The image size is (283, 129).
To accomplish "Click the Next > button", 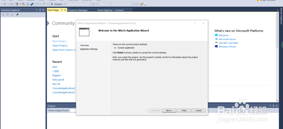I will pyautogui.click(x=169, y=110).
